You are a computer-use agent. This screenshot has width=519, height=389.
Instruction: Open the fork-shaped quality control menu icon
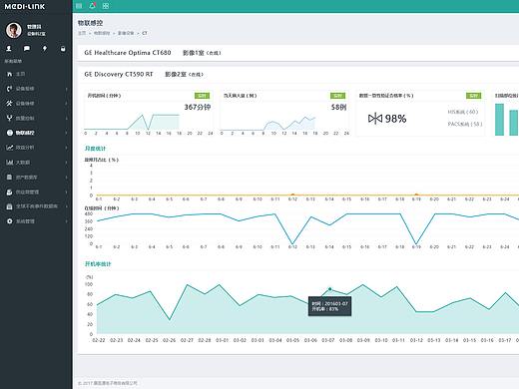tap(9, 118)
